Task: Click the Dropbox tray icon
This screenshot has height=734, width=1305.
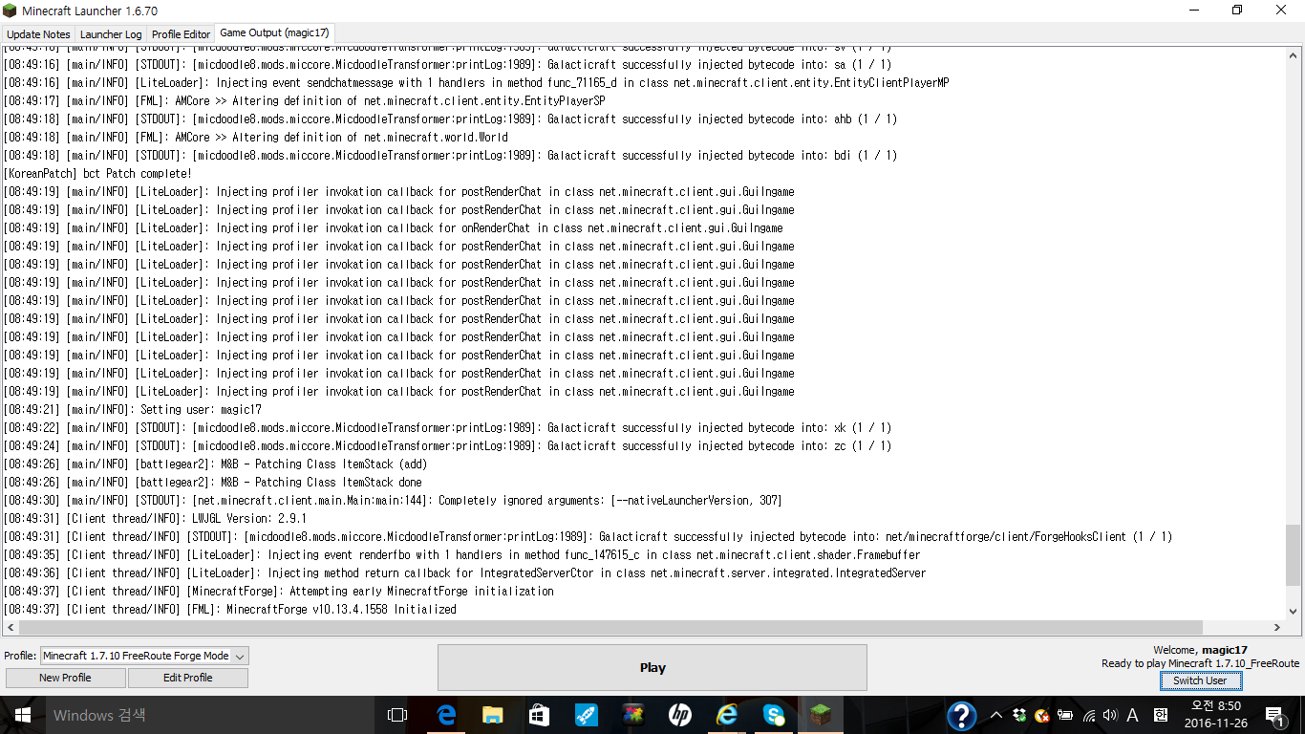Action: point(1019,715)
